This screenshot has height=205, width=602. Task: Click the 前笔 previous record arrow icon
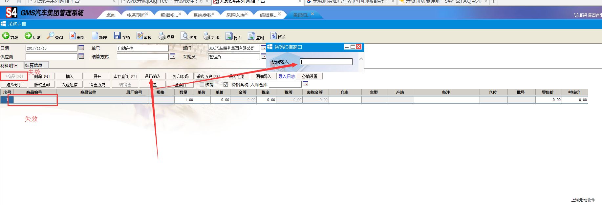tap(6, 36)
